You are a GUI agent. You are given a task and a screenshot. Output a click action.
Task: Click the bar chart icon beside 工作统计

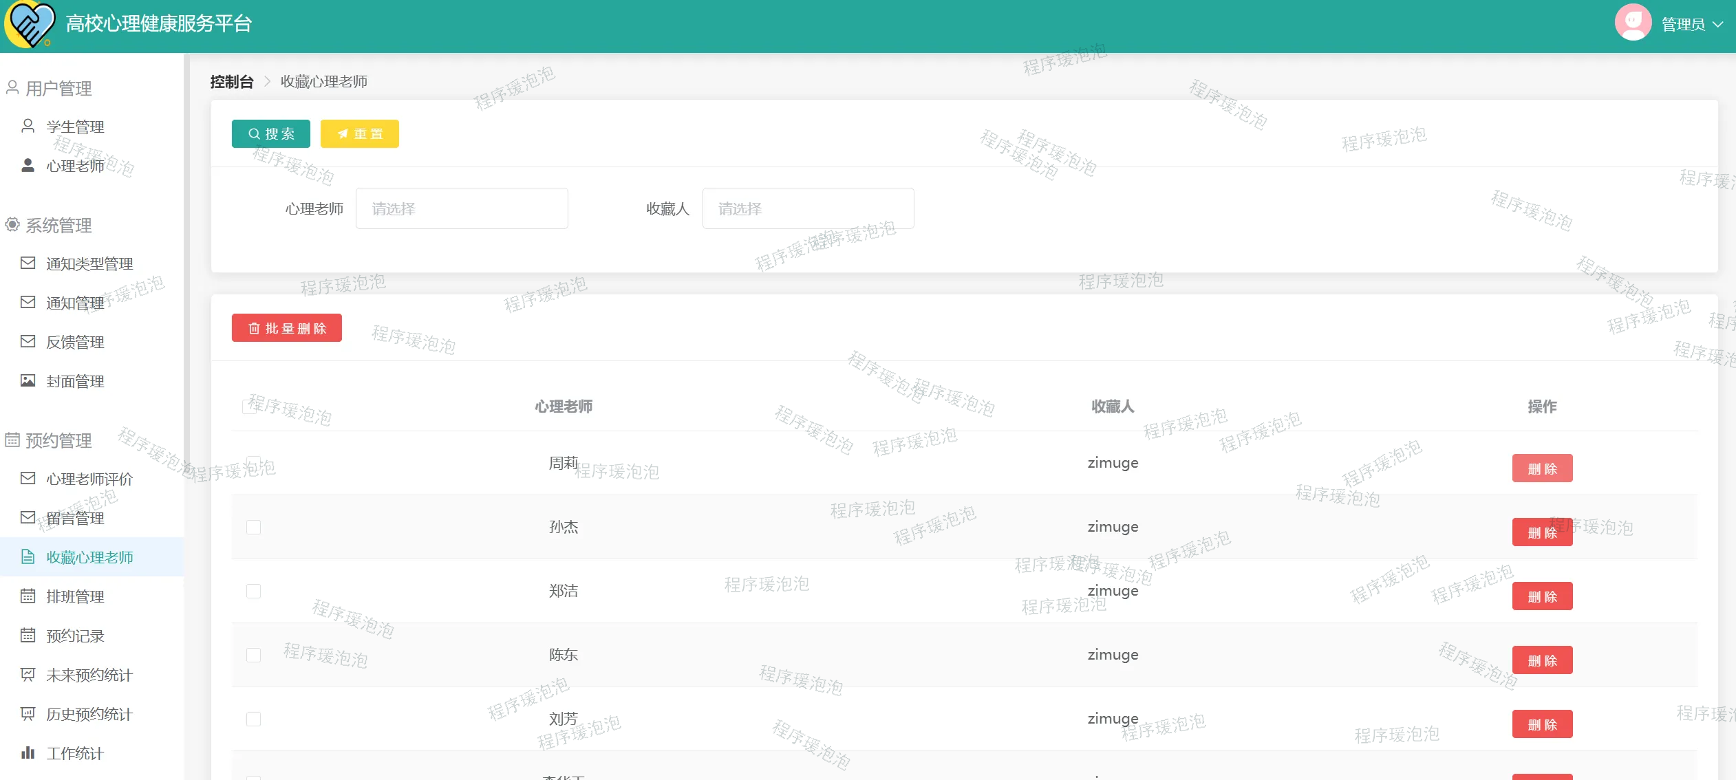tap(28, 753)
